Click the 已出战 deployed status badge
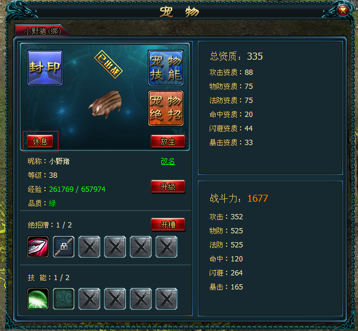 click(x=109, y=64)
